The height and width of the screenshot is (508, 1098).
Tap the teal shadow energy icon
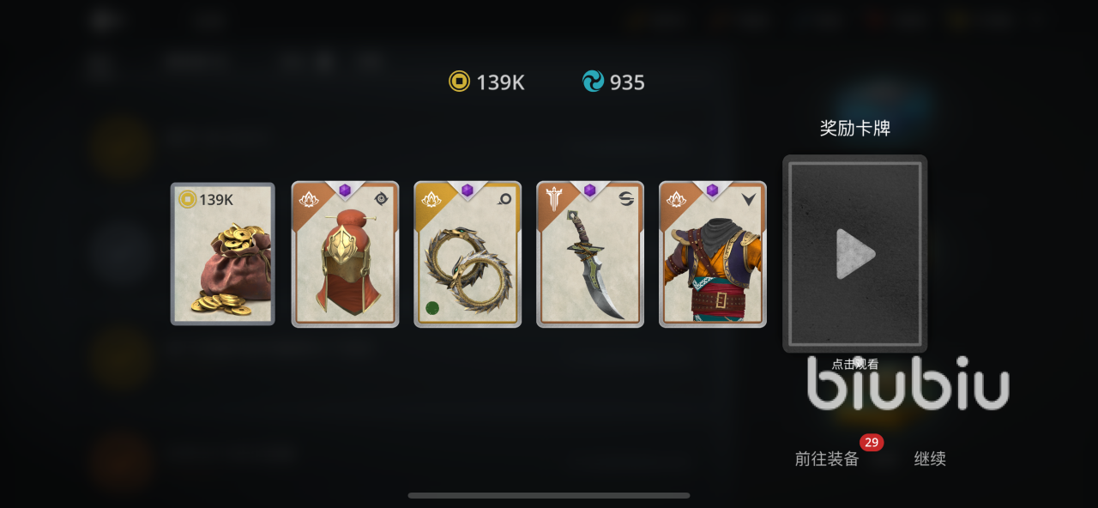(x=593, y=82)
